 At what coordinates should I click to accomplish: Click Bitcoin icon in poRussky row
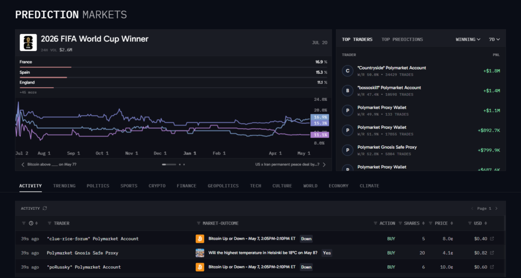pyautogui.click(x=199, y=267)
